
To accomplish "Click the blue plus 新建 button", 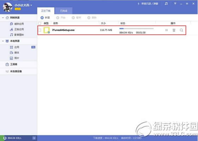I will click(45, 18).
